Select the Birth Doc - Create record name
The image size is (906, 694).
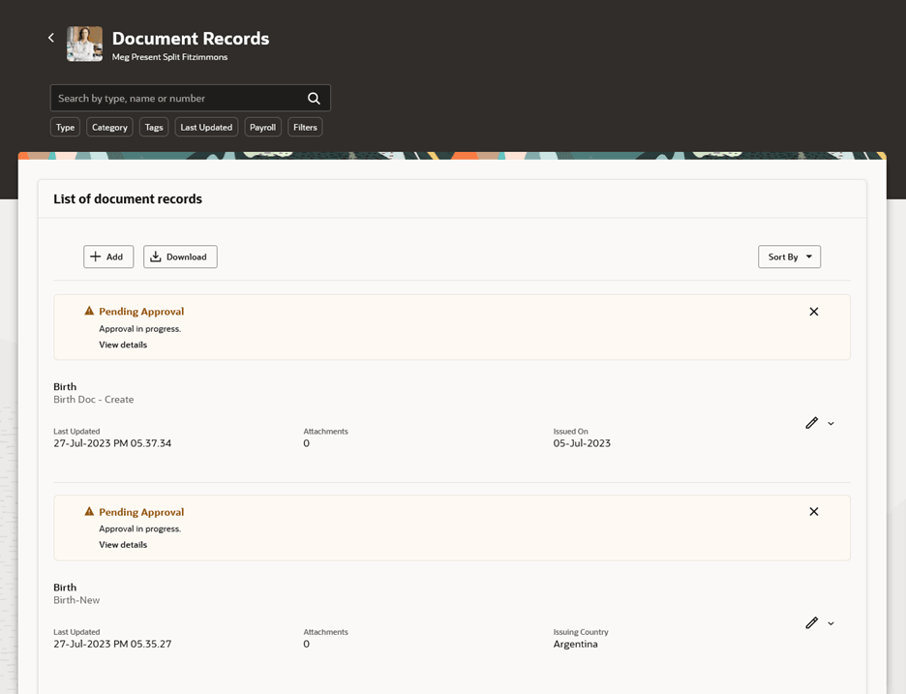click(94, 400)
